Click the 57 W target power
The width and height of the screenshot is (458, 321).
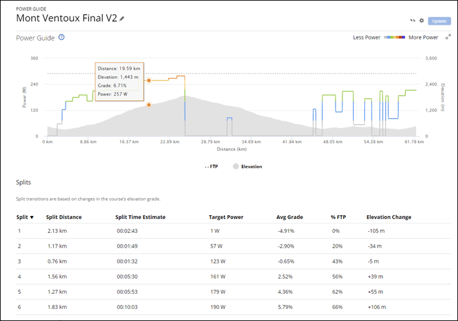(x=216, y=246)
